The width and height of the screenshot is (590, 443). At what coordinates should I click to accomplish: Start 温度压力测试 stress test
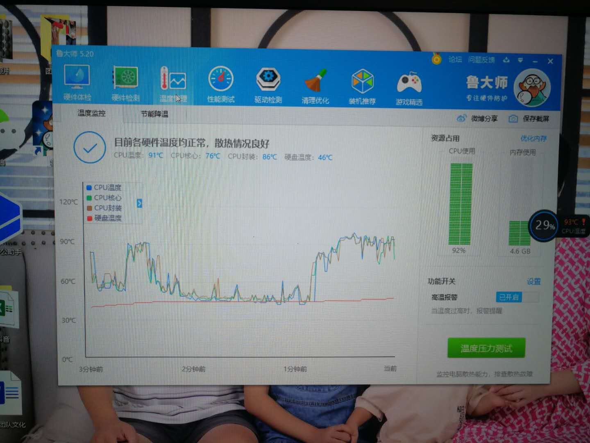[486, 348]
